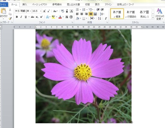The height and width of the screenshot is (128, 165).
Task: Click the shading paint bucket color
Action: tap(77, 18)
